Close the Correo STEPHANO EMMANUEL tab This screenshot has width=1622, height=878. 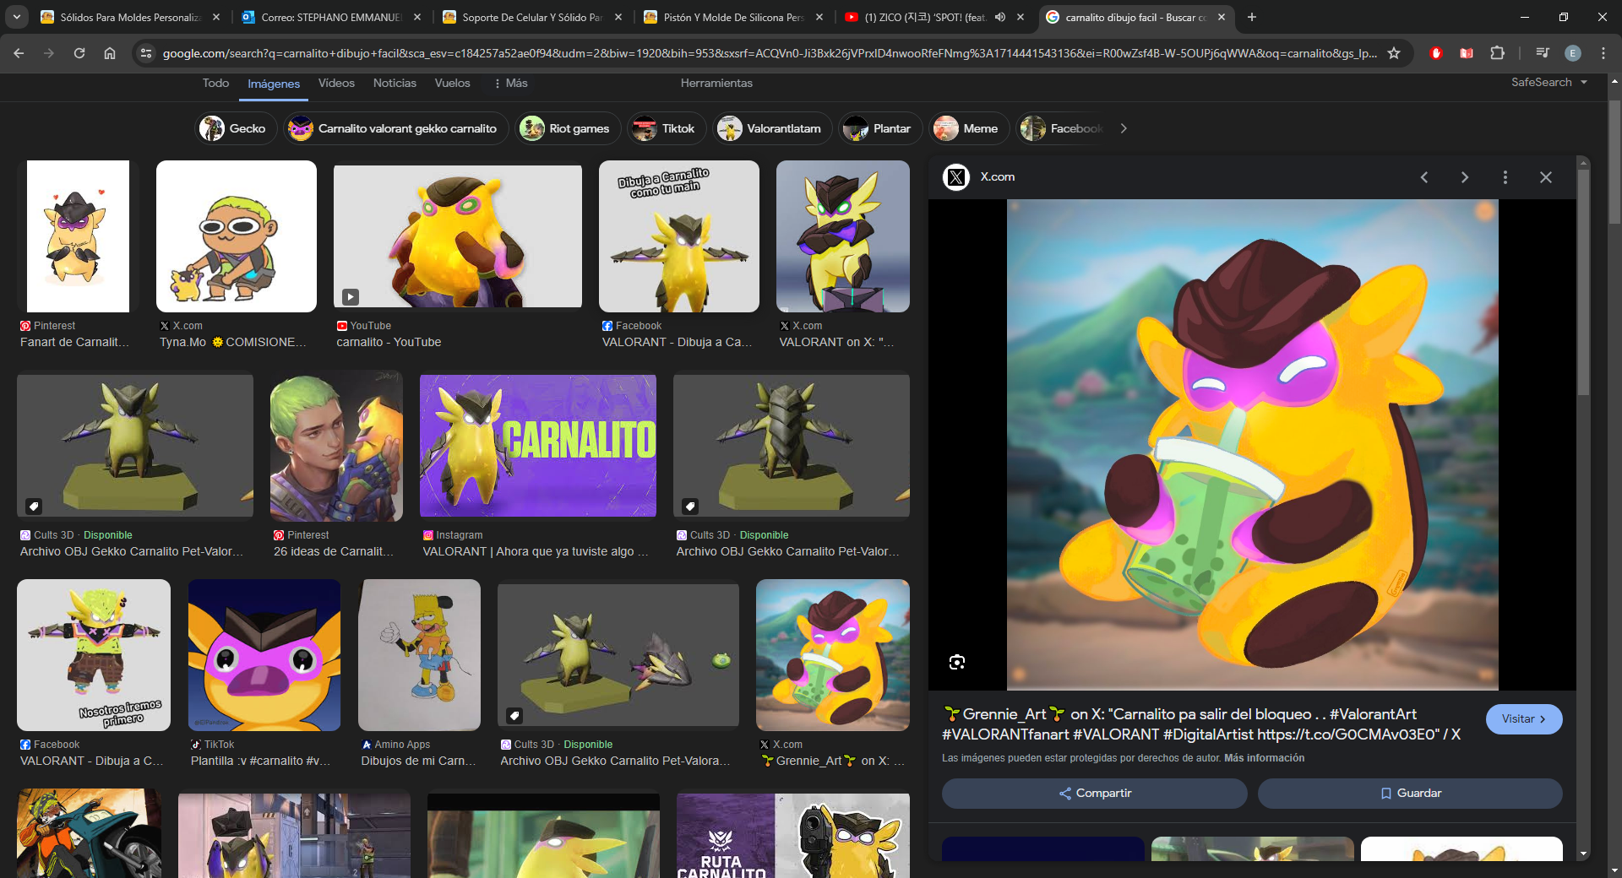pos(417,17)
